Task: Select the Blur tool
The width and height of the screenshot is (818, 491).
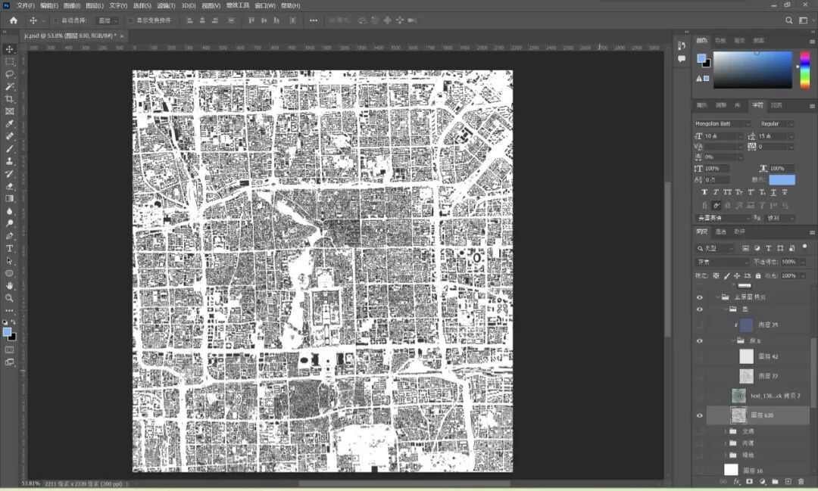Action: 9,211
